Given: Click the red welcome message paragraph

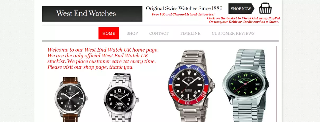Looking at the screenshot, I should 103,58.
